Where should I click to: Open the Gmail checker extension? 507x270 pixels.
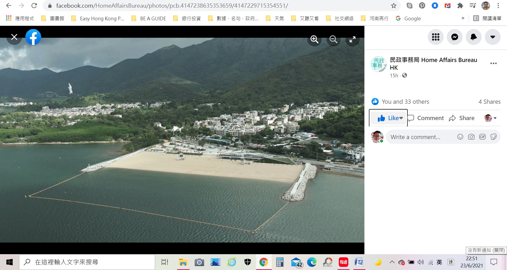[447, 6]
